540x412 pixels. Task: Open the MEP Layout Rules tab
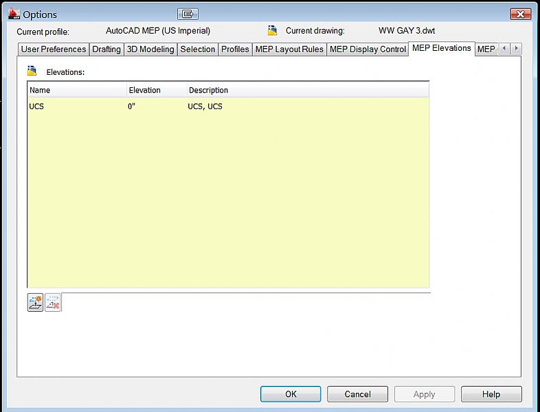289,49
